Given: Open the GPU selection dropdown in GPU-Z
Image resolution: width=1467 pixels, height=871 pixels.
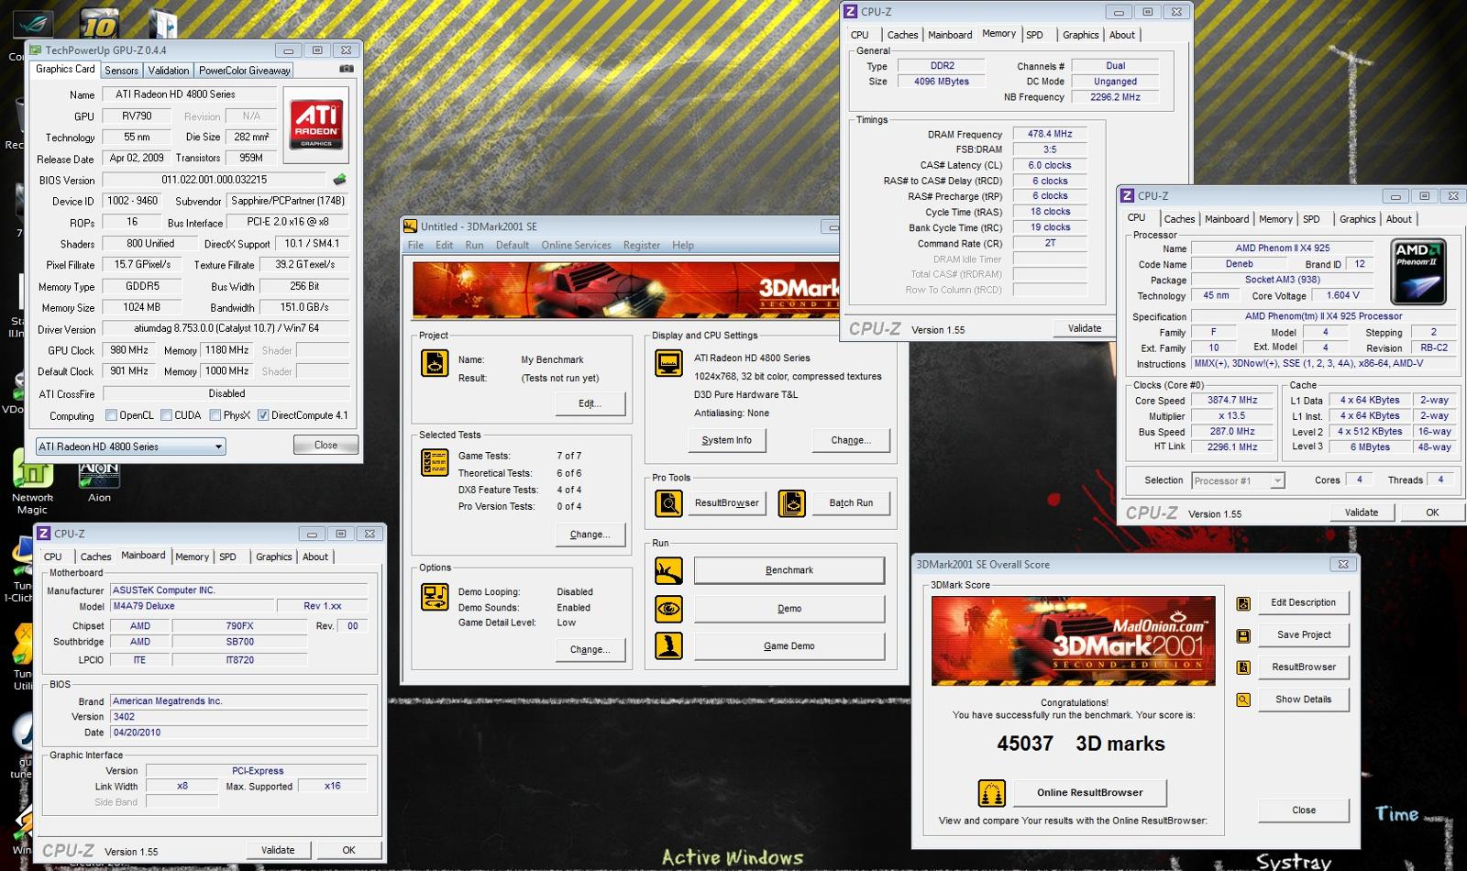Looking at the screenshot, I should pyautogui.click(x=130, y=447).
